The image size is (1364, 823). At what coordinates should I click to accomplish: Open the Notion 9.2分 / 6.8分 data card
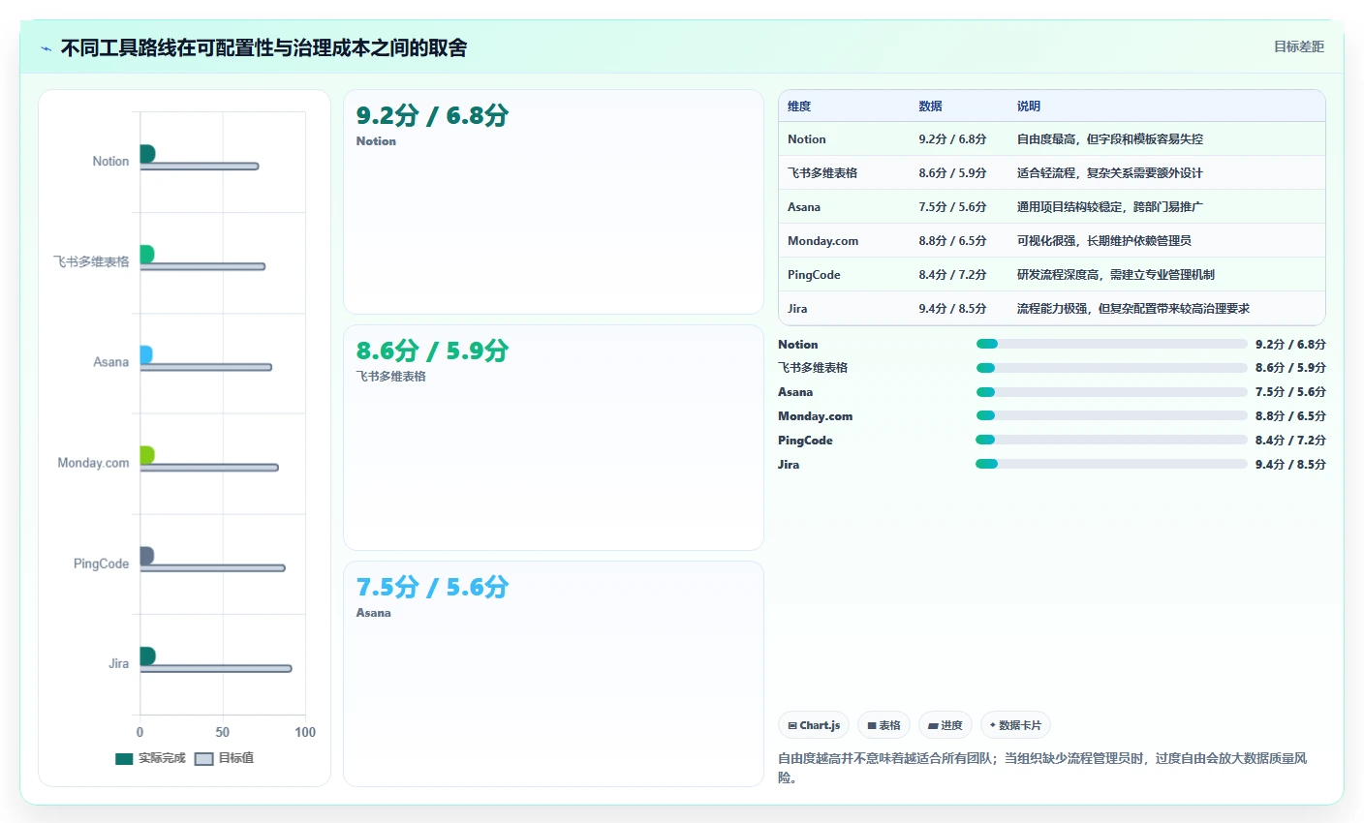(553, 202)
